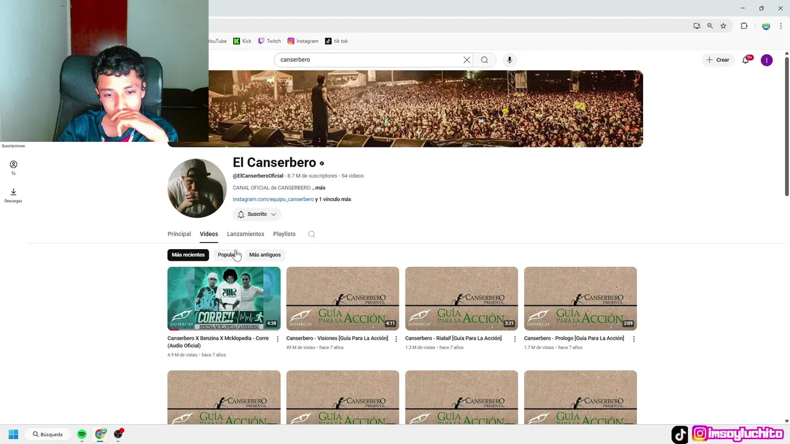790x444 pixels.
Task: Open Chrome from the taskbar
Action: click(x=100, y=434)
